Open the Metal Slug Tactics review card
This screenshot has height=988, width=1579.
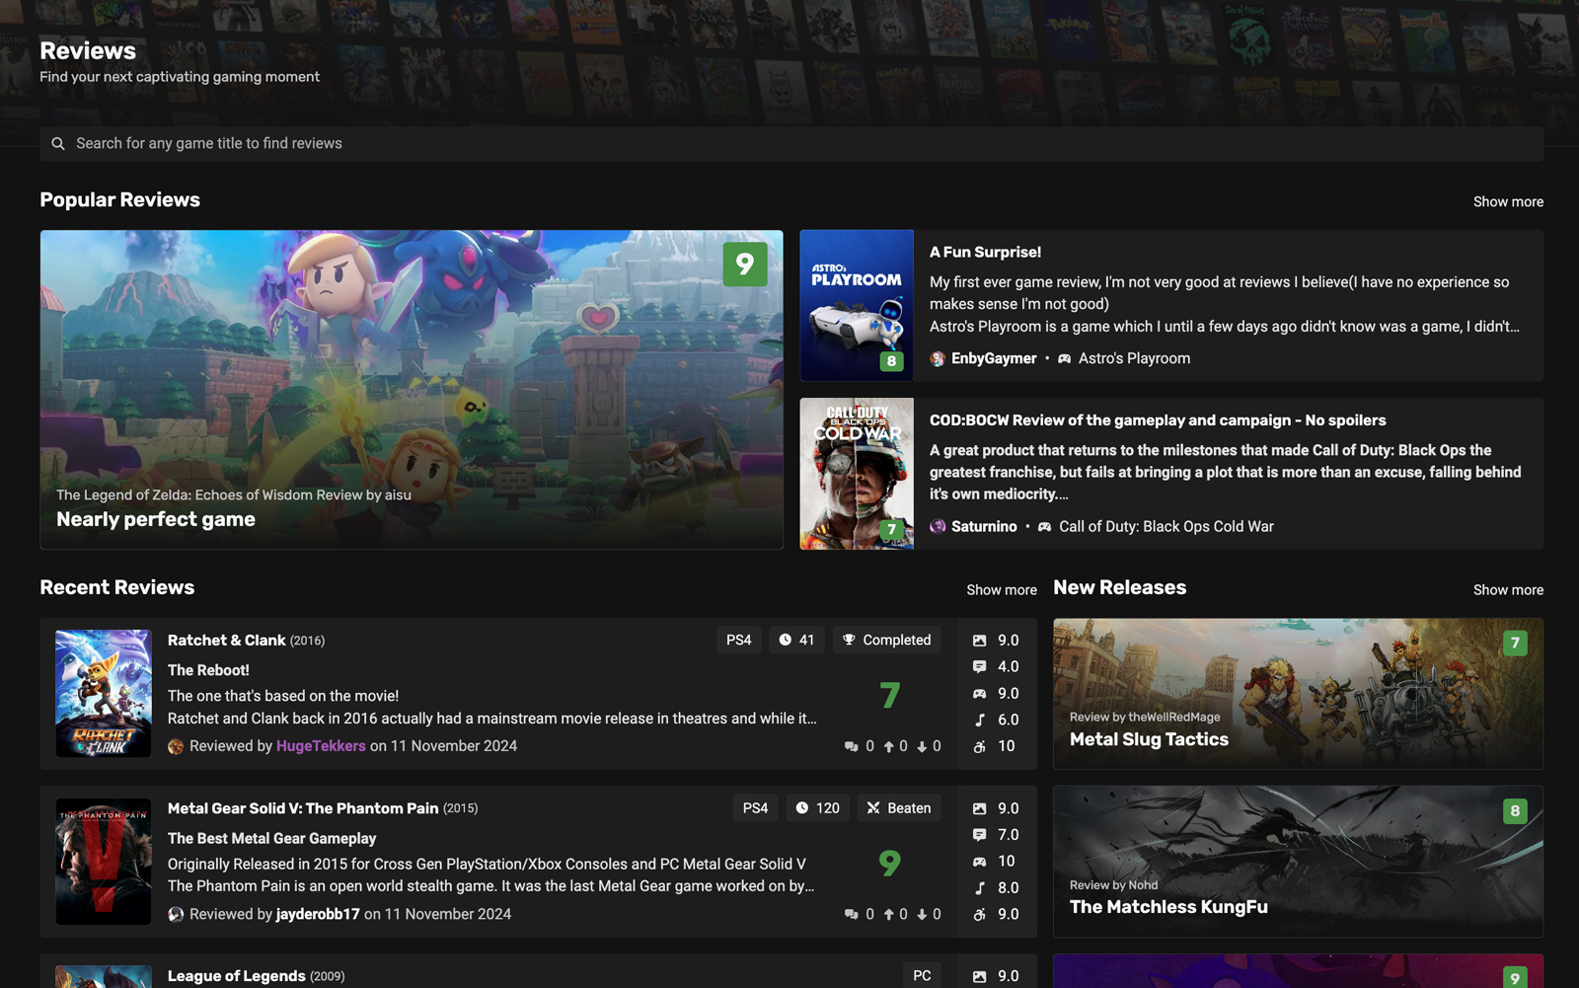[1298, 694]
